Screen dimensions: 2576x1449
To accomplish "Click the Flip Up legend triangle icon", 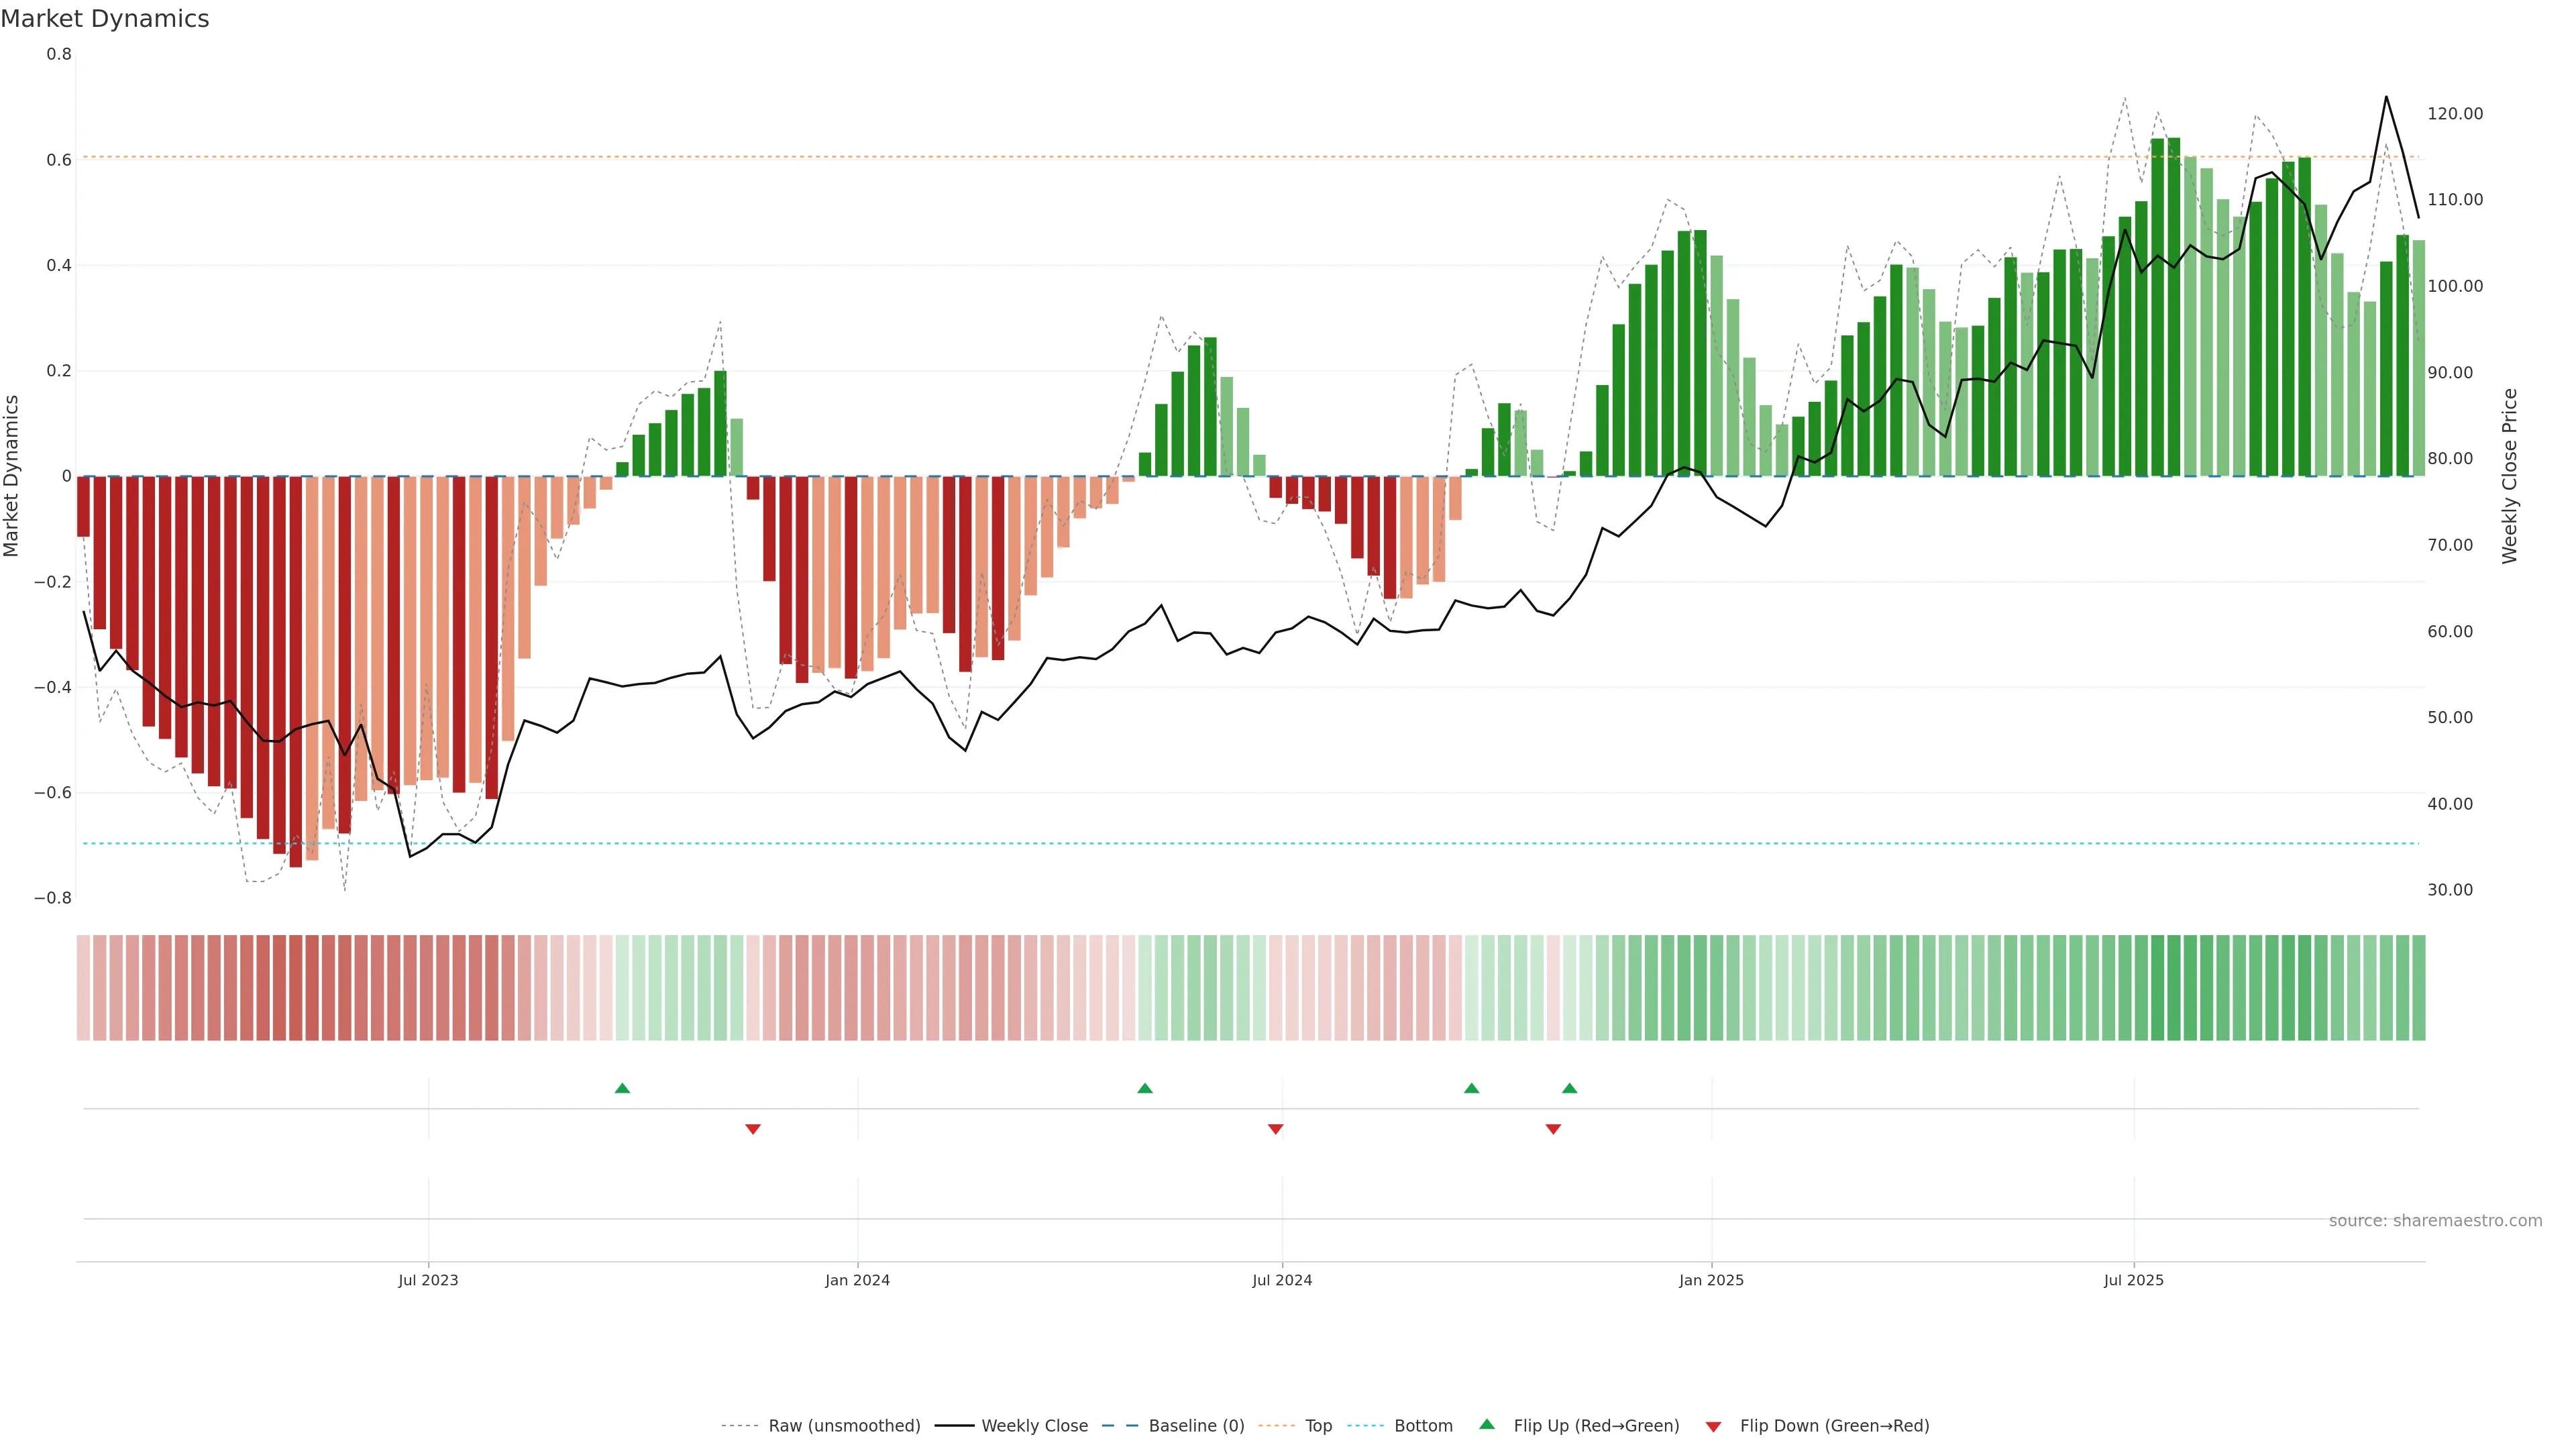I will click(x=1487, y=1425).
